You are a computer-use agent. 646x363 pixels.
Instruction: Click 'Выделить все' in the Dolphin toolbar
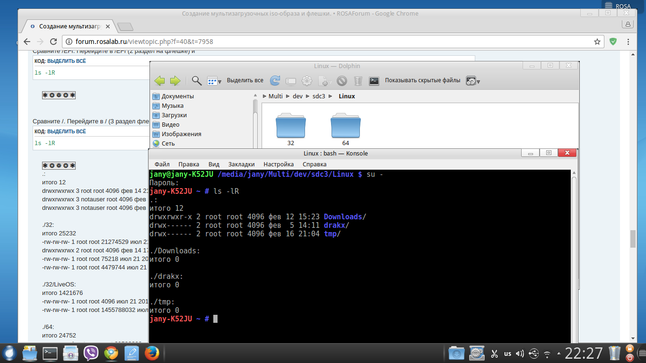[245, 80]
